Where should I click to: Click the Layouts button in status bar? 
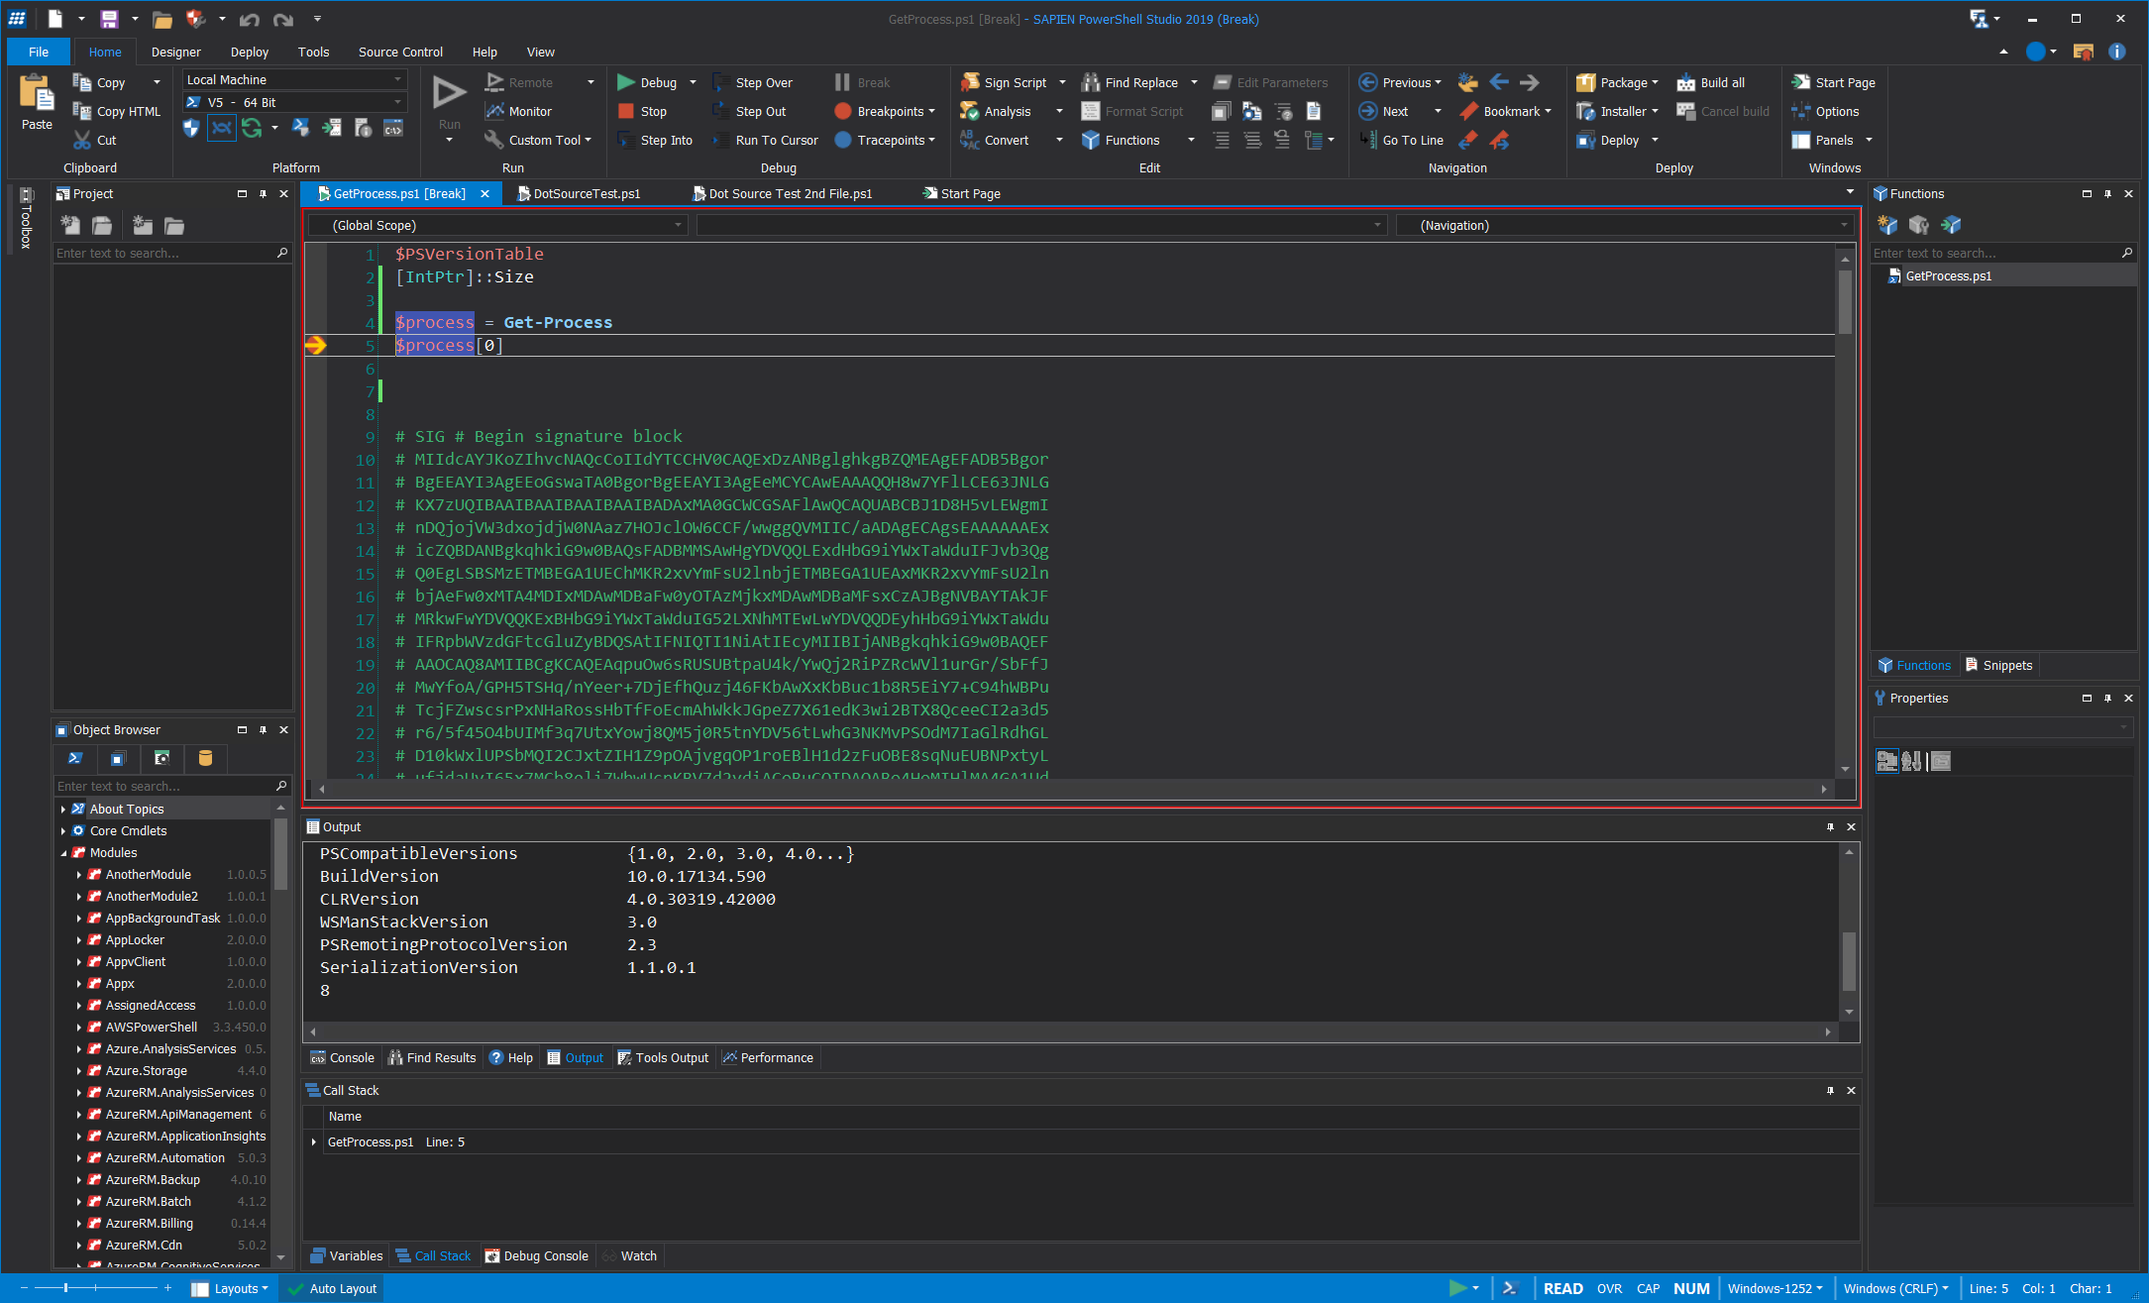point(231,1288)
